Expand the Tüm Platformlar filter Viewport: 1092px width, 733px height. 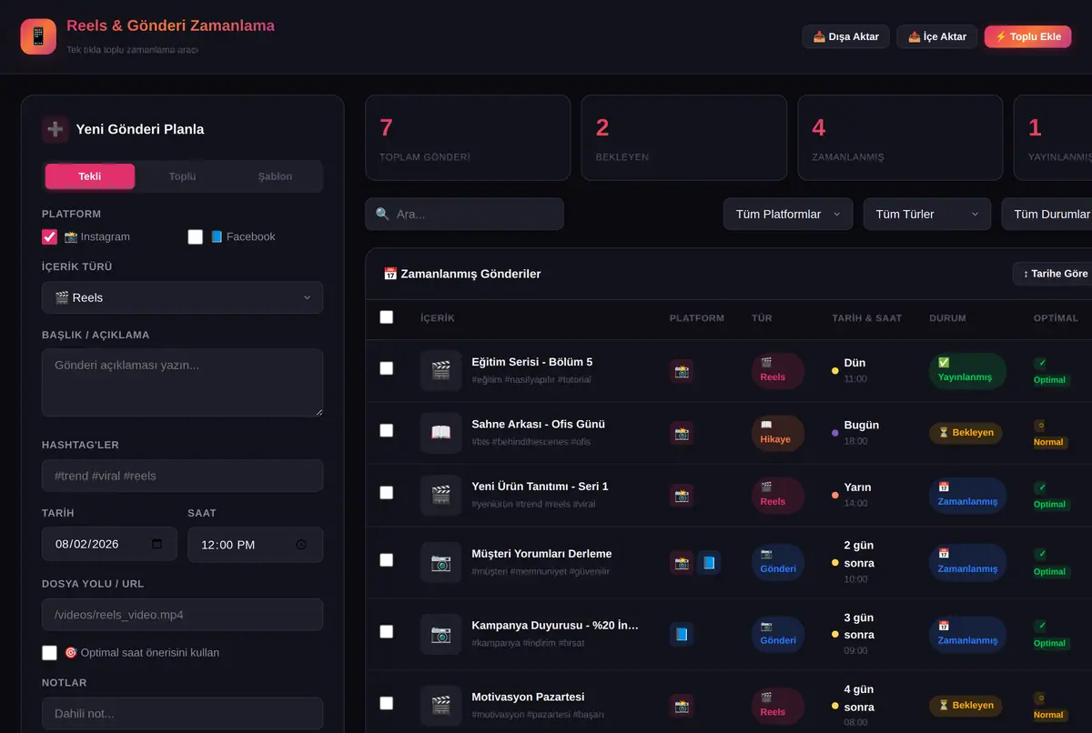point(788,214)
